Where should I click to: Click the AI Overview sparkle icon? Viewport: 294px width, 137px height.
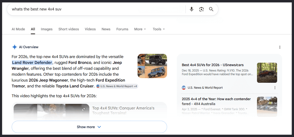[x=14, y=47]
